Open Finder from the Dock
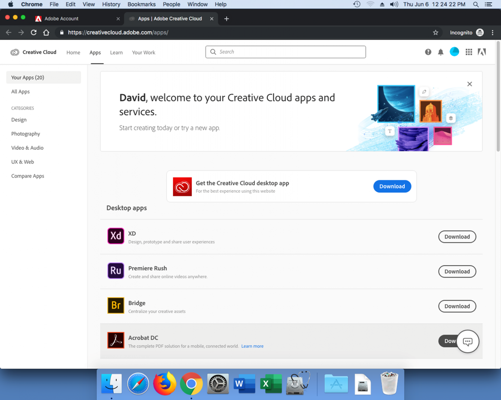 (112, 384)
